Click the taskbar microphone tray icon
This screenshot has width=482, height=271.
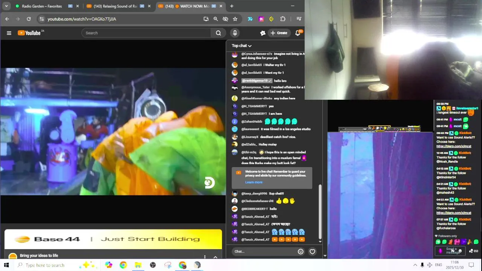tap(422, 265)
